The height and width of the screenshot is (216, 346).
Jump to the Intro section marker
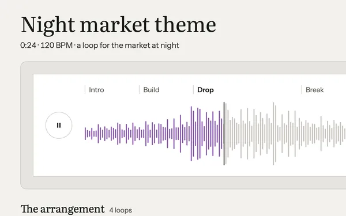(x=96, y=90)
